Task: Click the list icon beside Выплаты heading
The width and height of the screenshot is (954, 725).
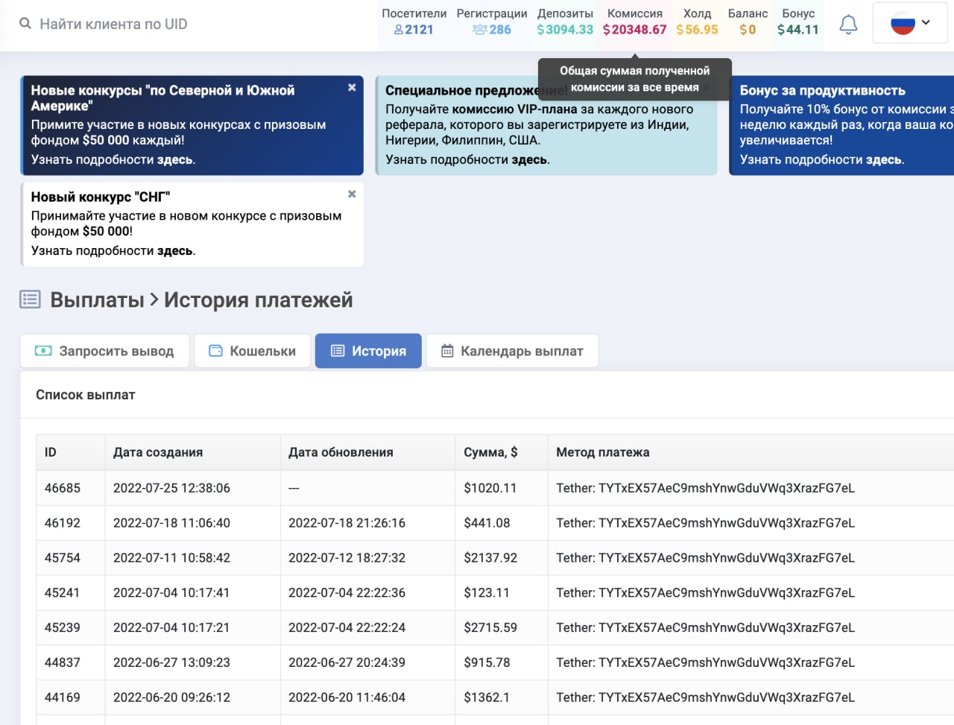Action: tap(30, 300)
